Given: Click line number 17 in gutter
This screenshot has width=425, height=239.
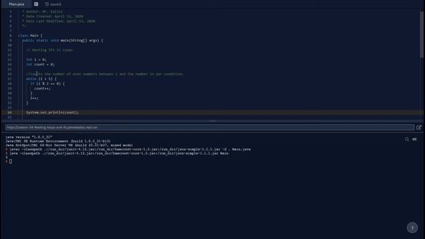Looking at the screenshot, I should [x=9, y=79].
